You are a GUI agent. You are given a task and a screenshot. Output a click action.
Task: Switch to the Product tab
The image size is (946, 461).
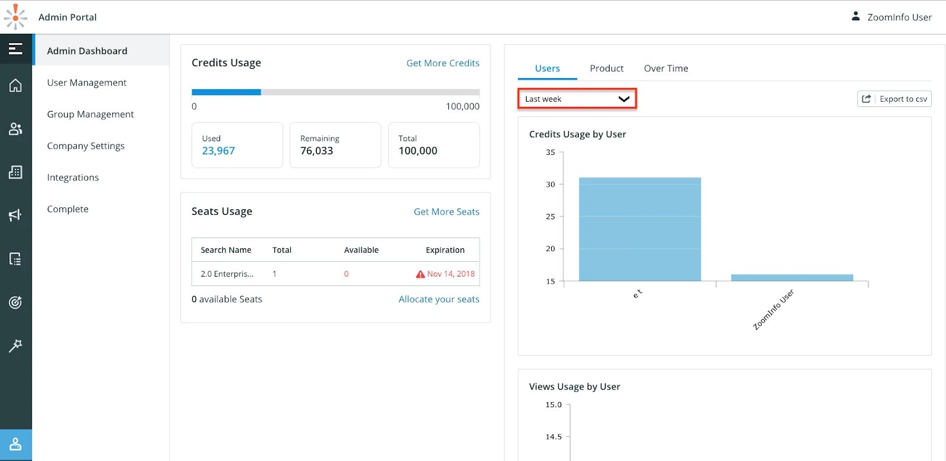[x=607, y=69]
